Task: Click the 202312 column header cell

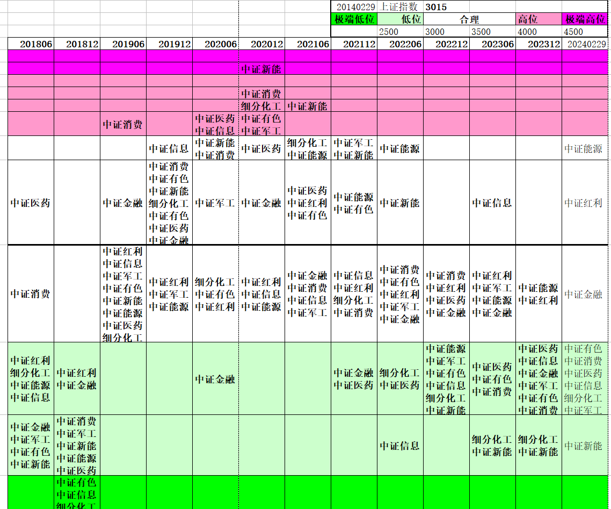Action: tap(539, 44)
